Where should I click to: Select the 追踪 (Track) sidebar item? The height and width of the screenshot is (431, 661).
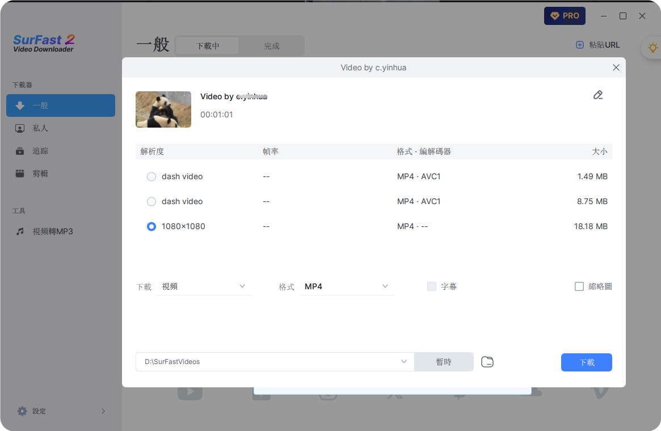(40, 151)
